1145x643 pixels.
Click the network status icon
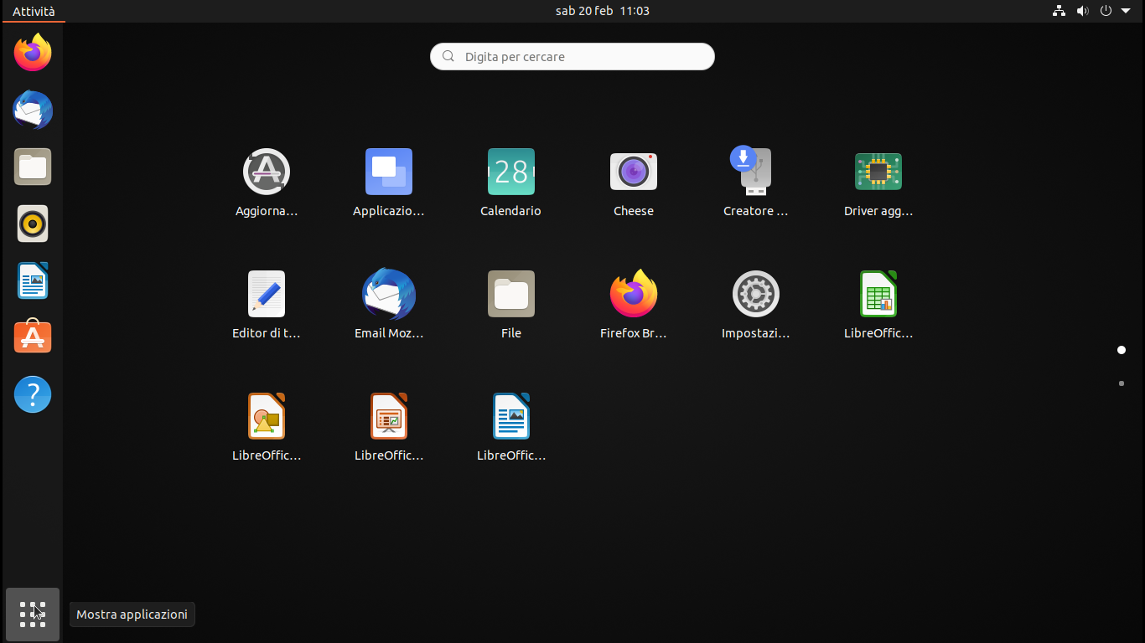click(x=1060, y=11)
